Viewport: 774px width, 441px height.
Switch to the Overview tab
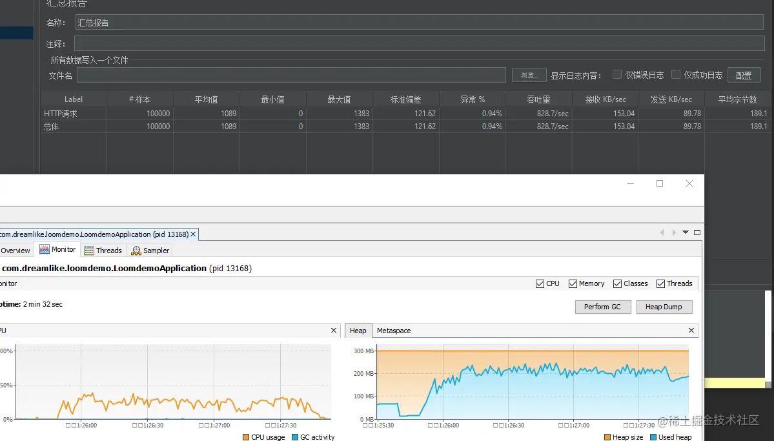[15, 251]
